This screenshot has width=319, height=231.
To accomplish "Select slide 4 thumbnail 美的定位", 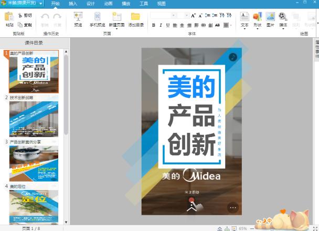I will 34,207.
